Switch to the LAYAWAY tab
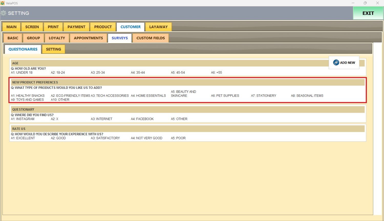The image size is (384, 221). coord(158,27)
